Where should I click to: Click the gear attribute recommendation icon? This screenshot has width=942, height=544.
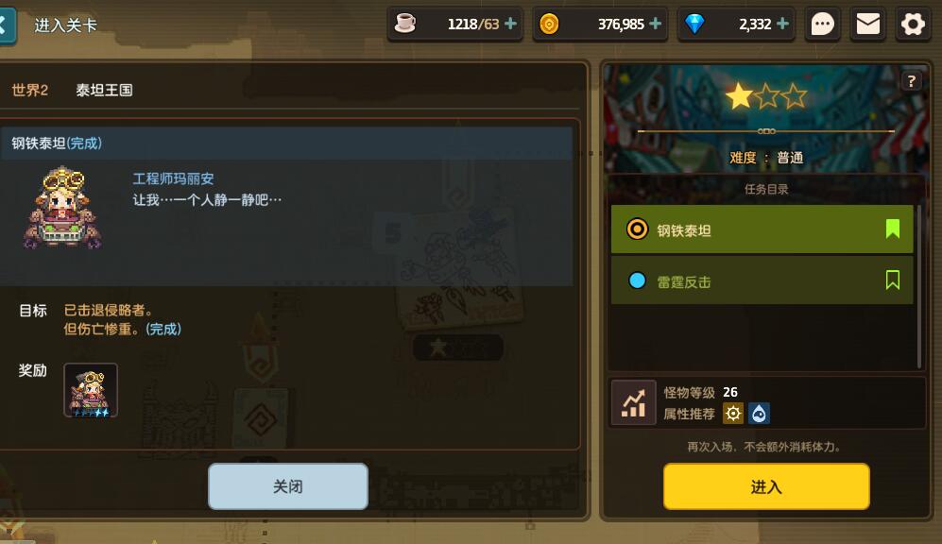[733, 413]
